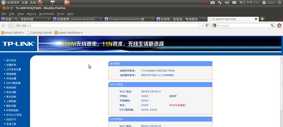Open the Help menu
Viewport: 283px width, 127px height.
(x=70, y=14)
